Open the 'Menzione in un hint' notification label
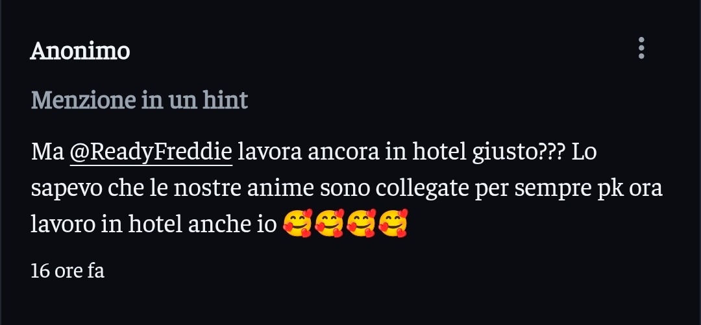701x325 pixels. [x=140, y=100]
